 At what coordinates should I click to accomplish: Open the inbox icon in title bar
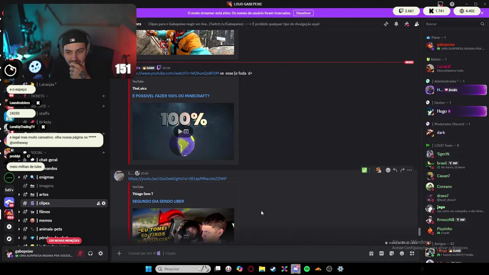tap(440, 4)
